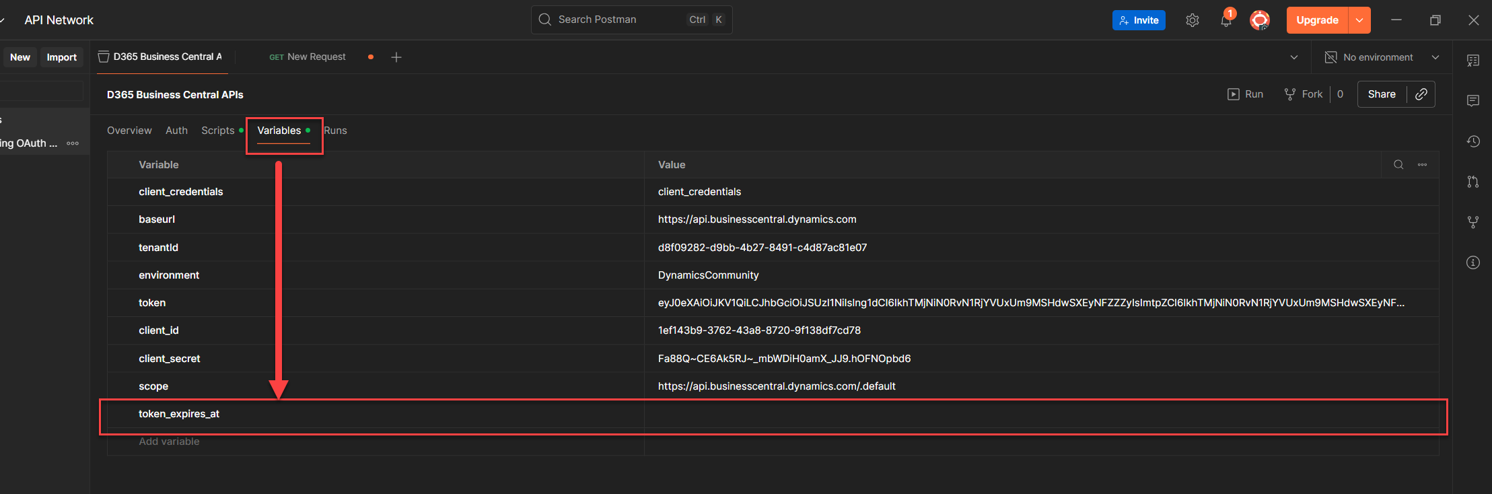Copy collection link via the link icon
This screenshot has height=494, width=1492.
(1421, 94)
